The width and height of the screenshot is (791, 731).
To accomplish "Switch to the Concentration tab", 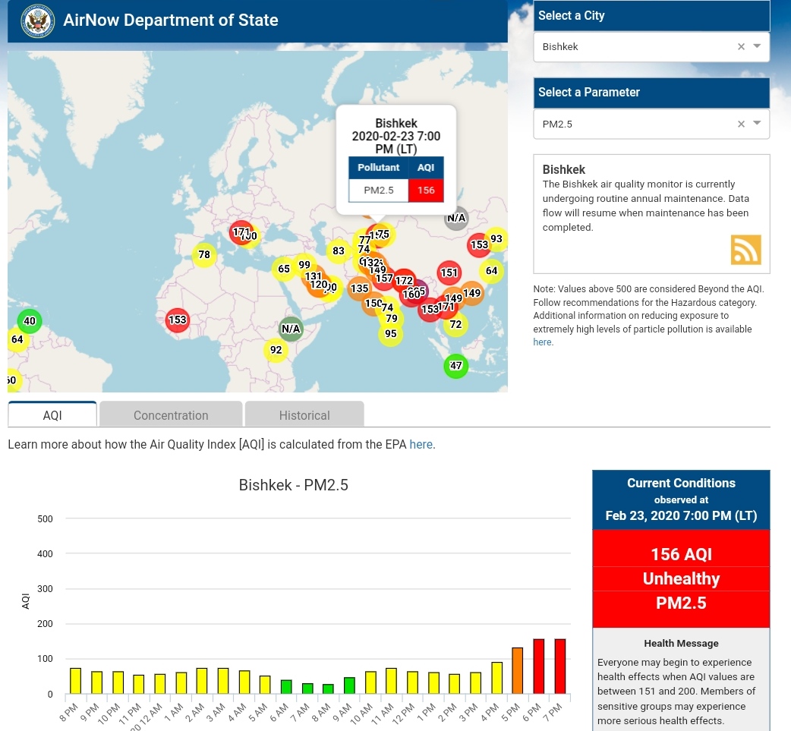I will [x=171, y=415].
